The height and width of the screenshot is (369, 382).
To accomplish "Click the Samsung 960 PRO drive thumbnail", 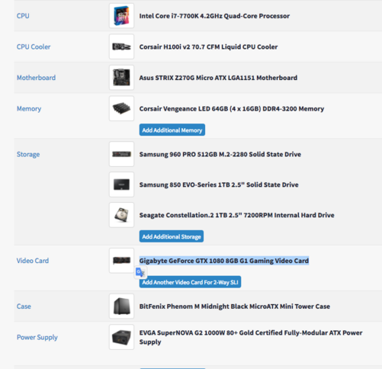I will (121, 154).
